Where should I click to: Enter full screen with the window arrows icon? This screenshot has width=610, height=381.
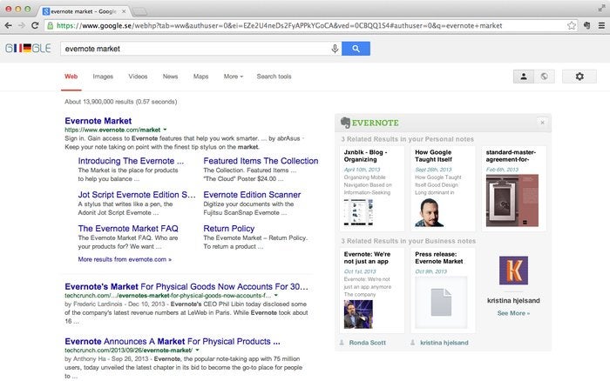[602, 8]
